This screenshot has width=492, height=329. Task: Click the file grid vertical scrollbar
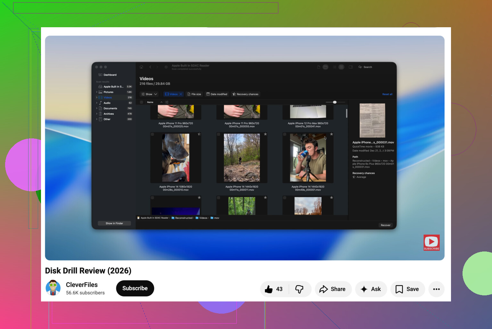[347, 113]
